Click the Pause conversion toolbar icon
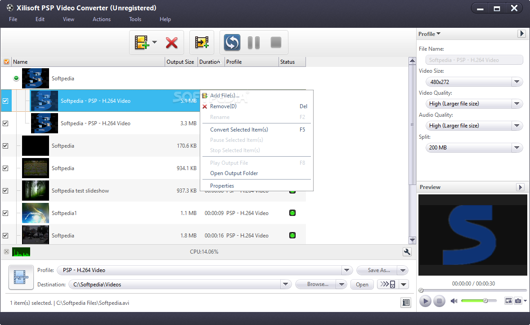This screenshot has height=325, width=530. point(254,43)
